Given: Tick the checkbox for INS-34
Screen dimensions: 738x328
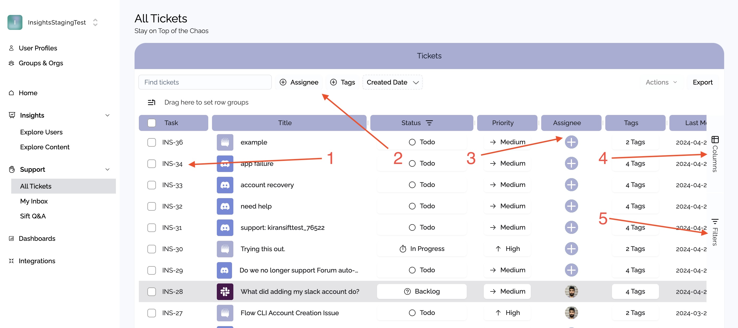Looking at the screenshot, I should tap(152, 164).
